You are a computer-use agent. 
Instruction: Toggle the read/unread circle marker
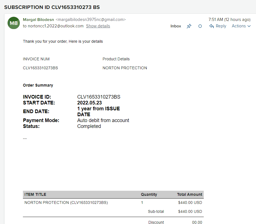point(200,26)
